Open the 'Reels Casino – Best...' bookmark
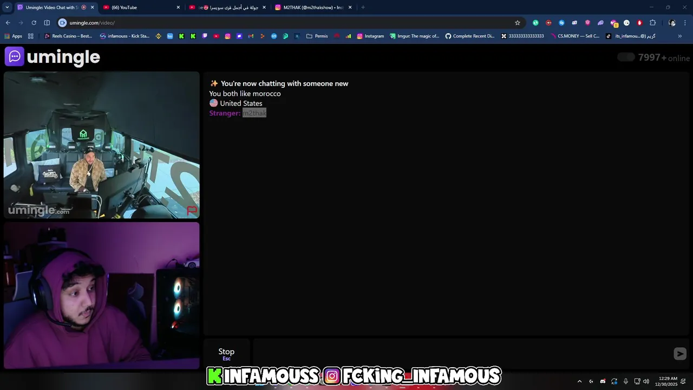693x390 pixels. (x=68, y=36)
